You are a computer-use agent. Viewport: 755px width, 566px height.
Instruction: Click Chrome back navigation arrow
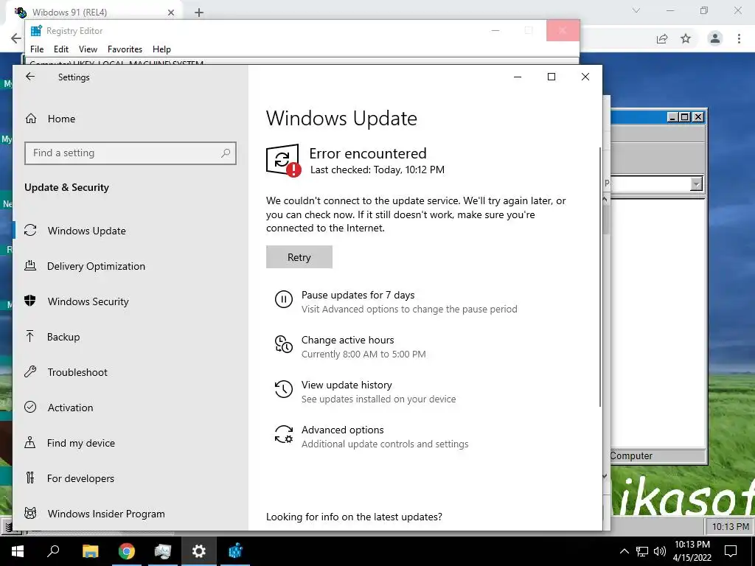[16, 38]
